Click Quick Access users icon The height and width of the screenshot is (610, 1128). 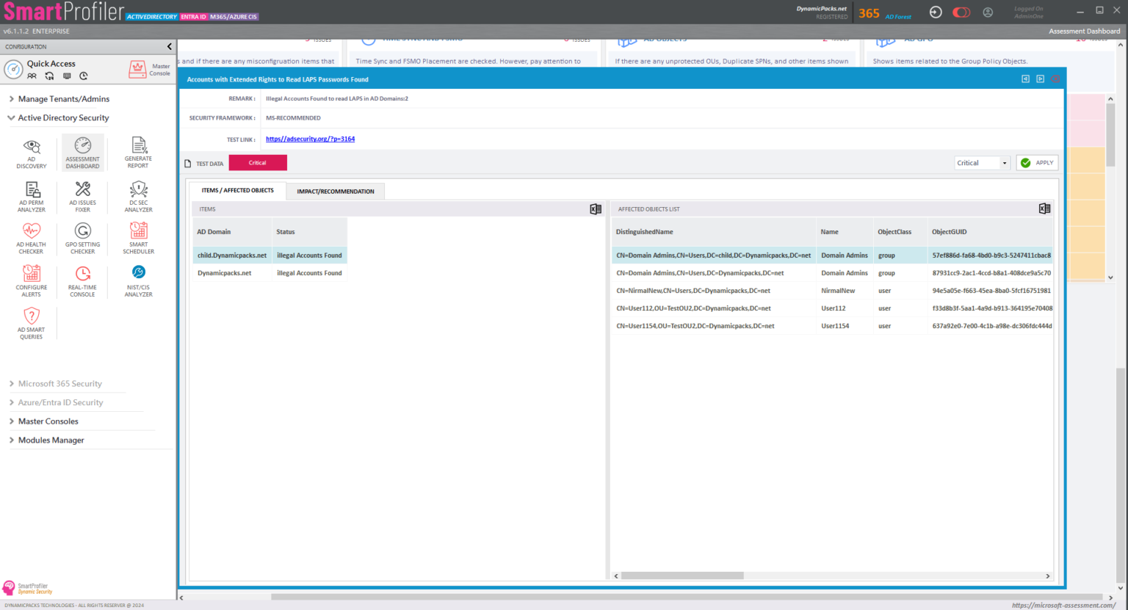tap(32, 76)
